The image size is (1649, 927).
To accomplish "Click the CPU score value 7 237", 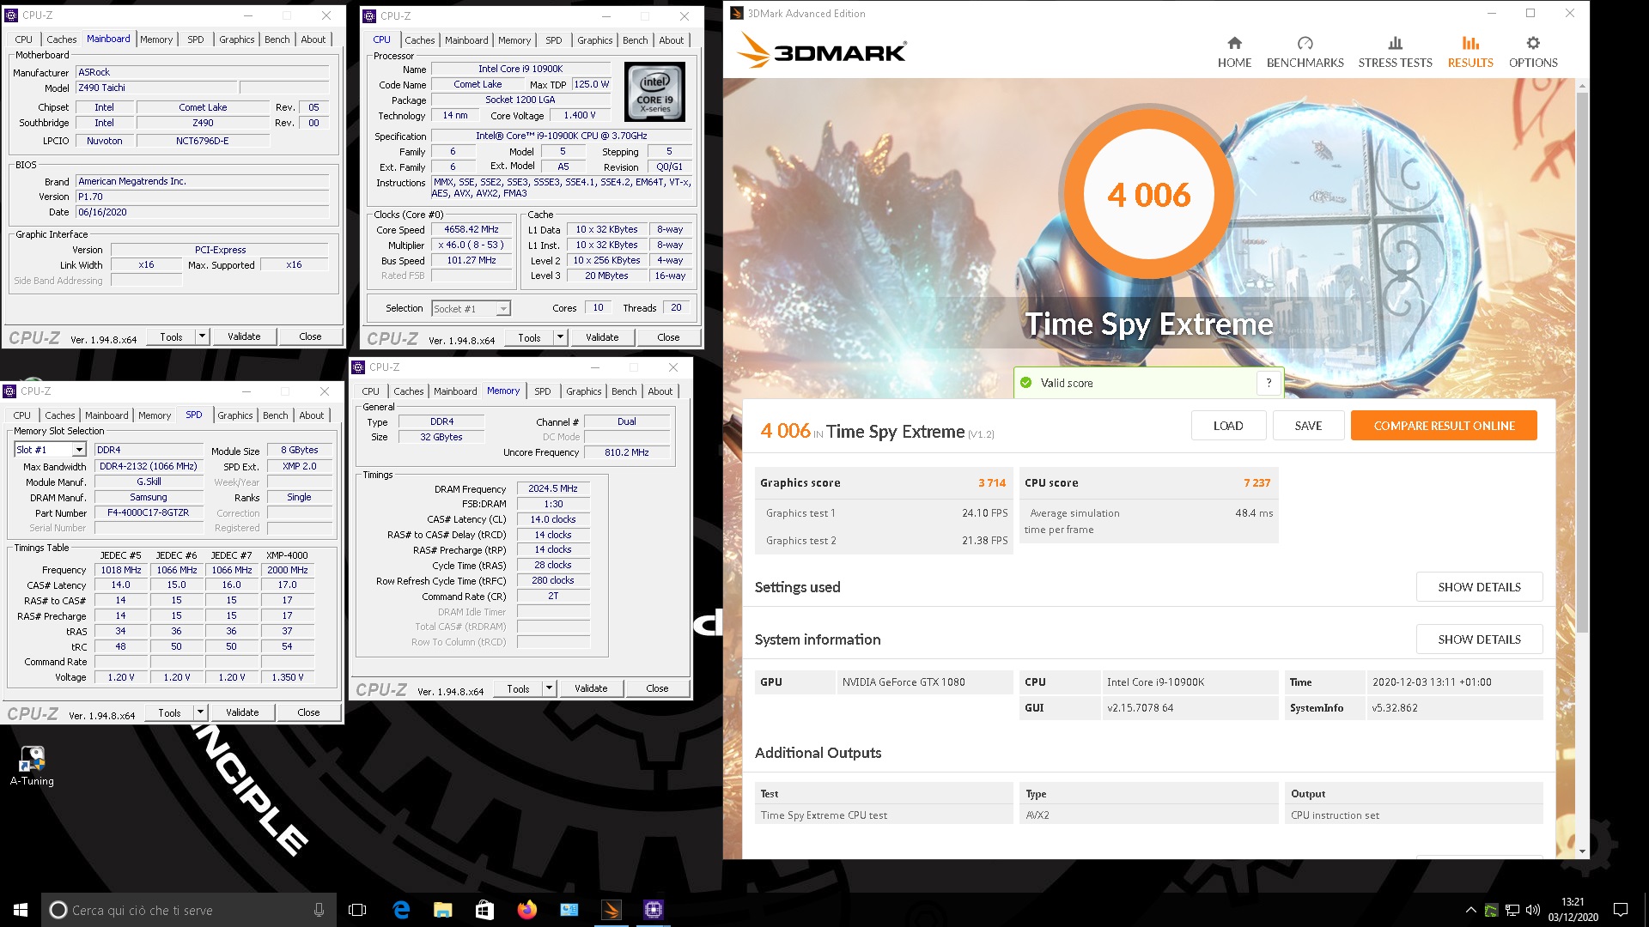I will coord(1257,483).
